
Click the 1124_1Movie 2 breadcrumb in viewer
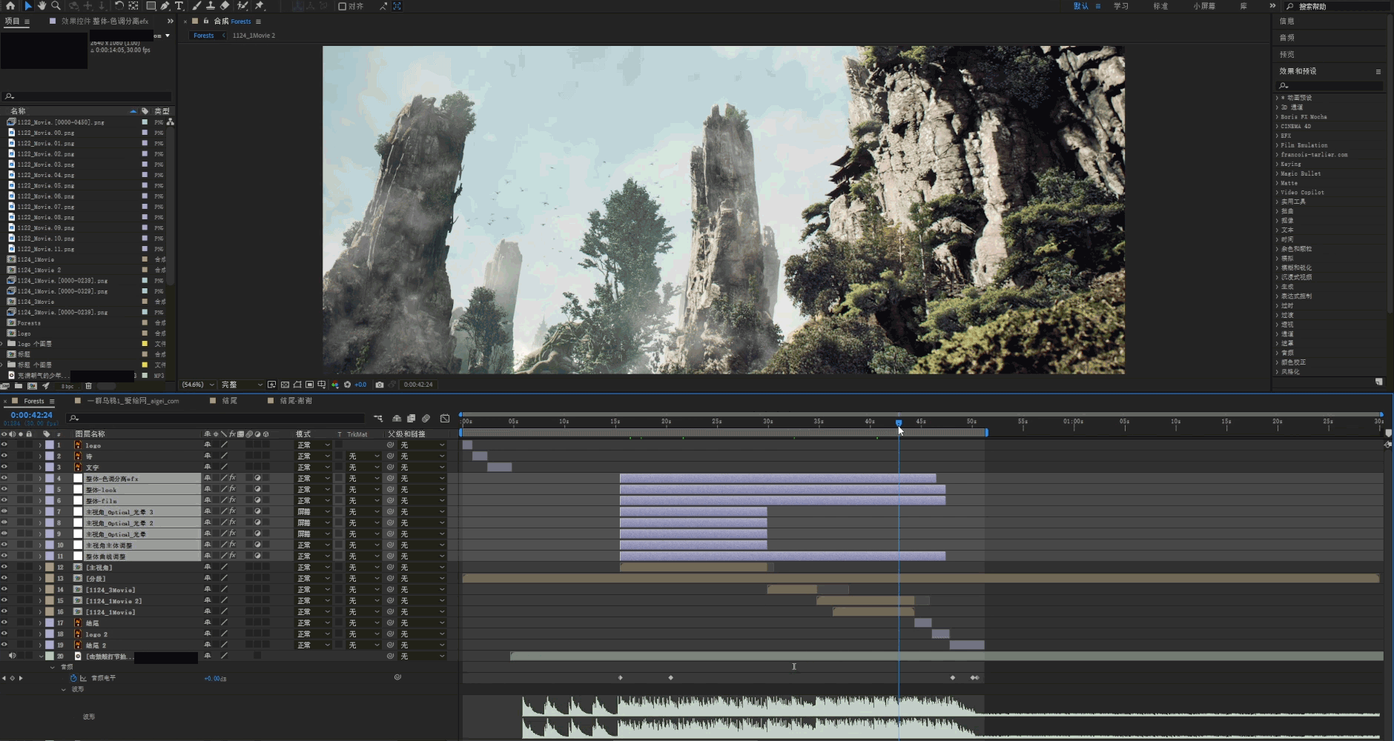[254, 36]
